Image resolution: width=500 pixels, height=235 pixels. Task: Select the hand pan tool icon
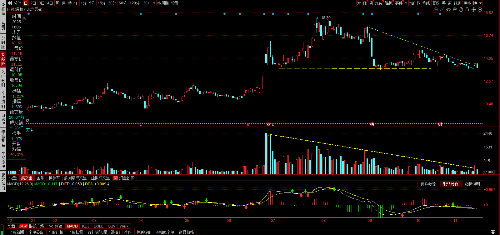(x=461, y=9)
